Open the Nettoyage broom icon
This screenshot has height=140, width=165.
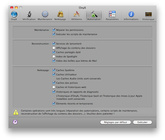coord(60,14)
